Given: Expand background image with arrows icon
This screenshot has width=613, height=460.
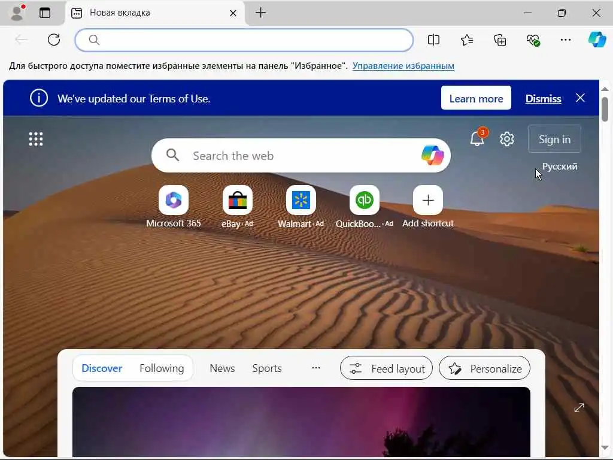Looking at the screenshot, I should point(579,407).
